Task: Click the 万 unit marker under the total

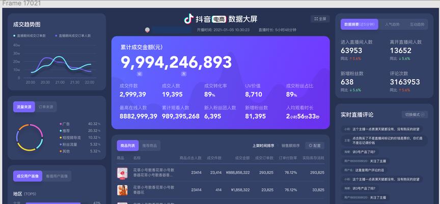Action: point(184,74)
